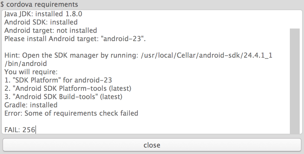
Task: Click the Android SDK: installed line
Action: (41, 22)
